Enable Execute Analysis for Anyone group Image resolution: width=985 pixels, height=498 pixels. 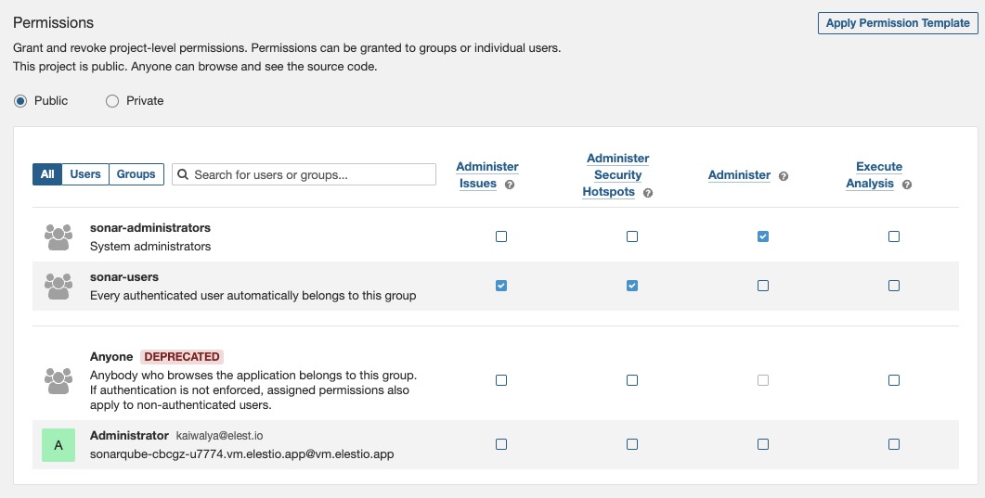(x=894, y=380)
